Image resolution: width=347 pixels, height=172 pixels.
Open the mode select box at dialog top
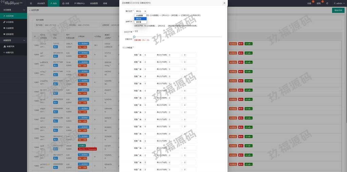[141, 11]
